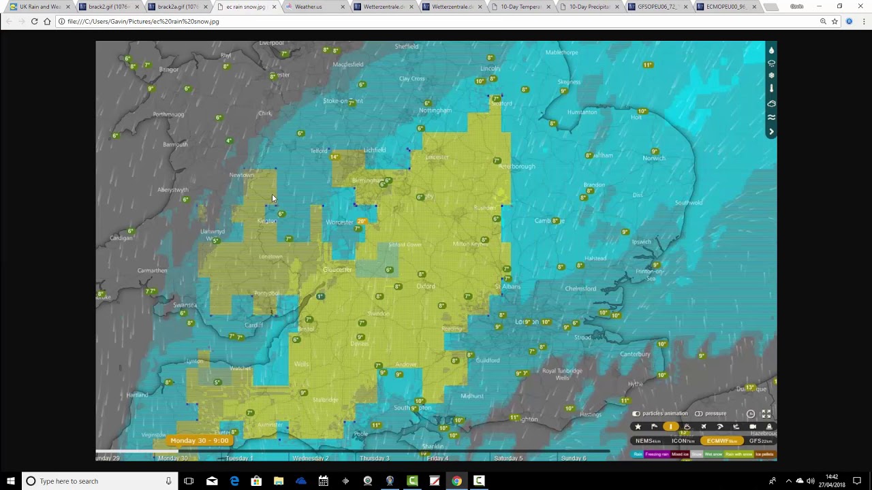Click the Cardiff city label on map
Viewport: 872px width, 490px height.
(x=253, y=325)
